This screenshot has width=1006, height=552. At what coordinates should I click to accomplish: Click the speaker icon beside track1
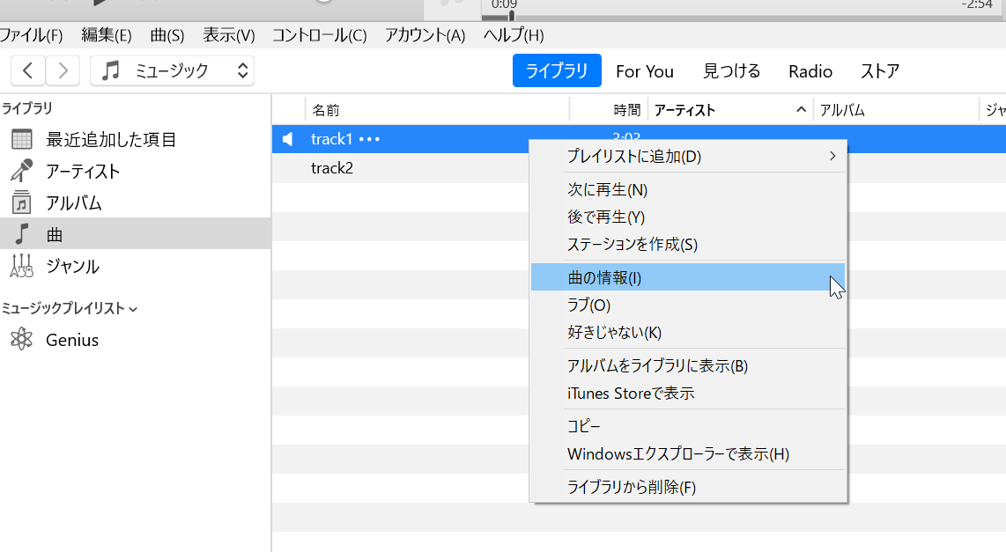tap(288, 139)
